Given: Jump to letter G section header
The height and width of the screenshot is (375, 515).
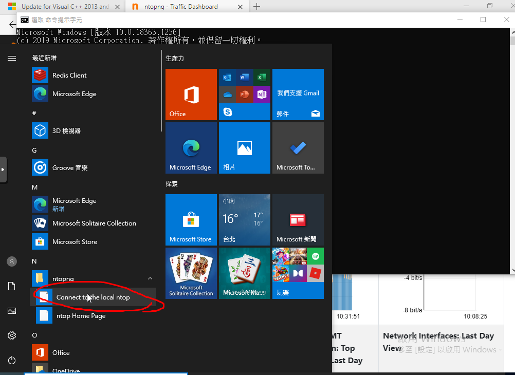Looking at the screenshot, I should (34, 150).
